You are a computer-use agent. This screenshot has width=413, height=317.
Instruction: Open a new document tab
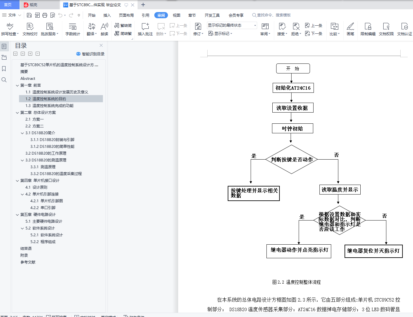[x=143, y=5]
